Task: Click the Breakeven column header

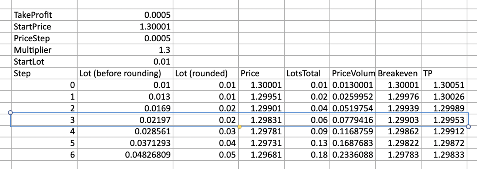Action: click(399, 73)
